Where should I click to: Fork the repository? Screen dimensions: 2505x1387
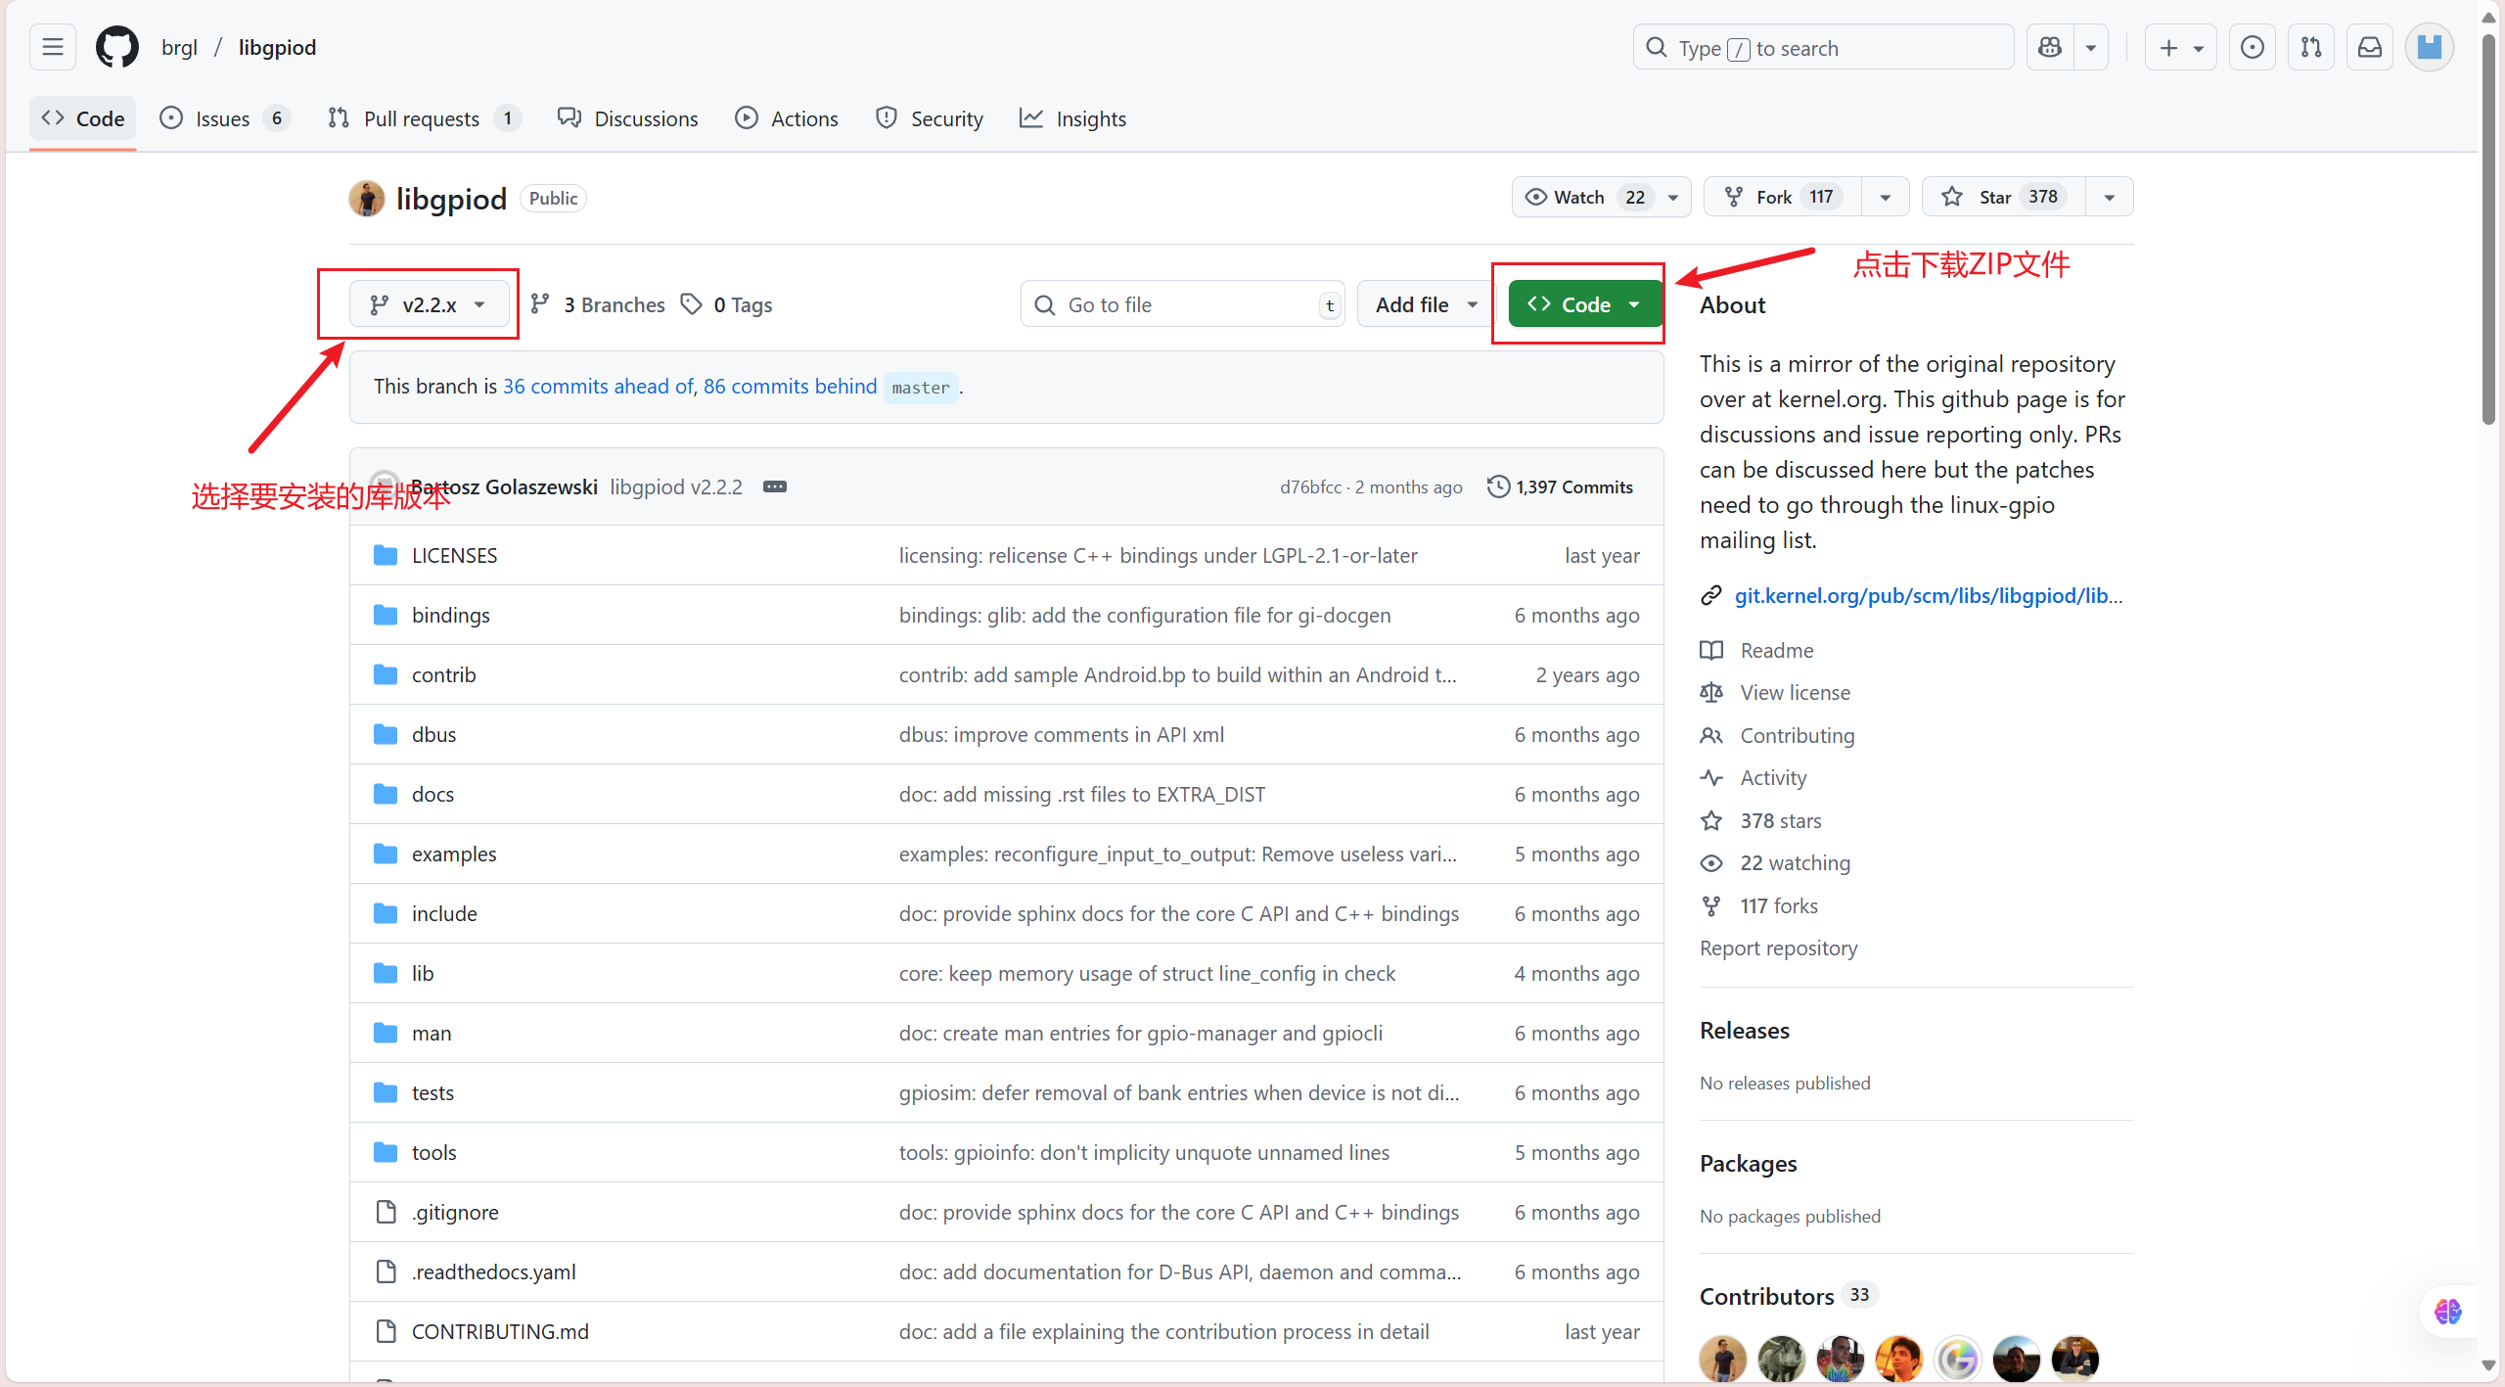coord(1783,197)
